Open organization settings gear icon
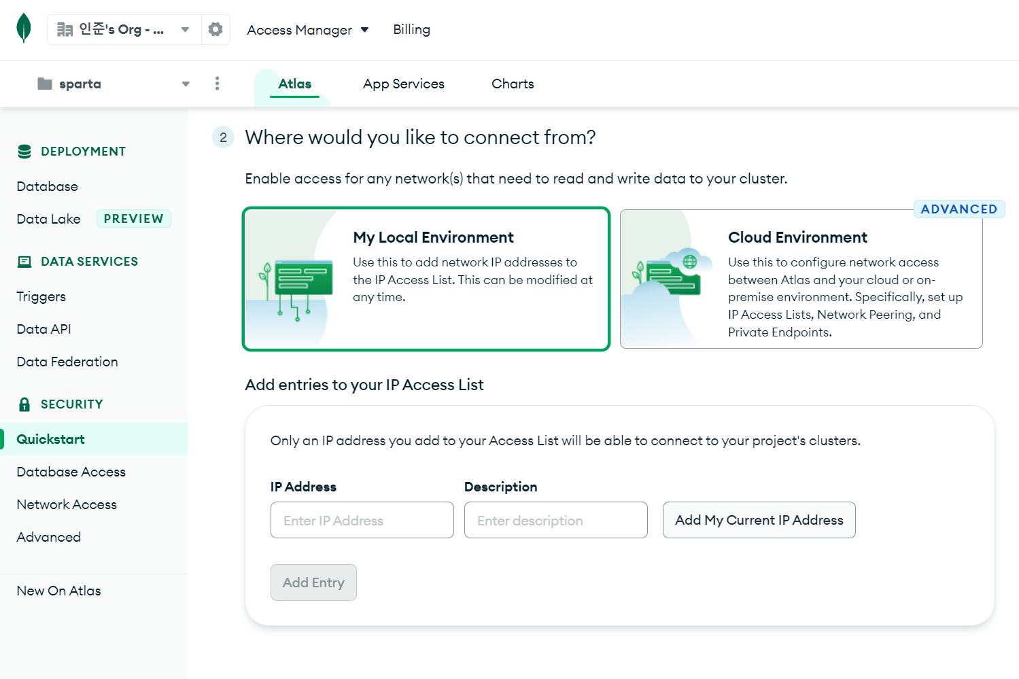The height and width of the screenshot is (679, 1019). (x=215, y=29)
